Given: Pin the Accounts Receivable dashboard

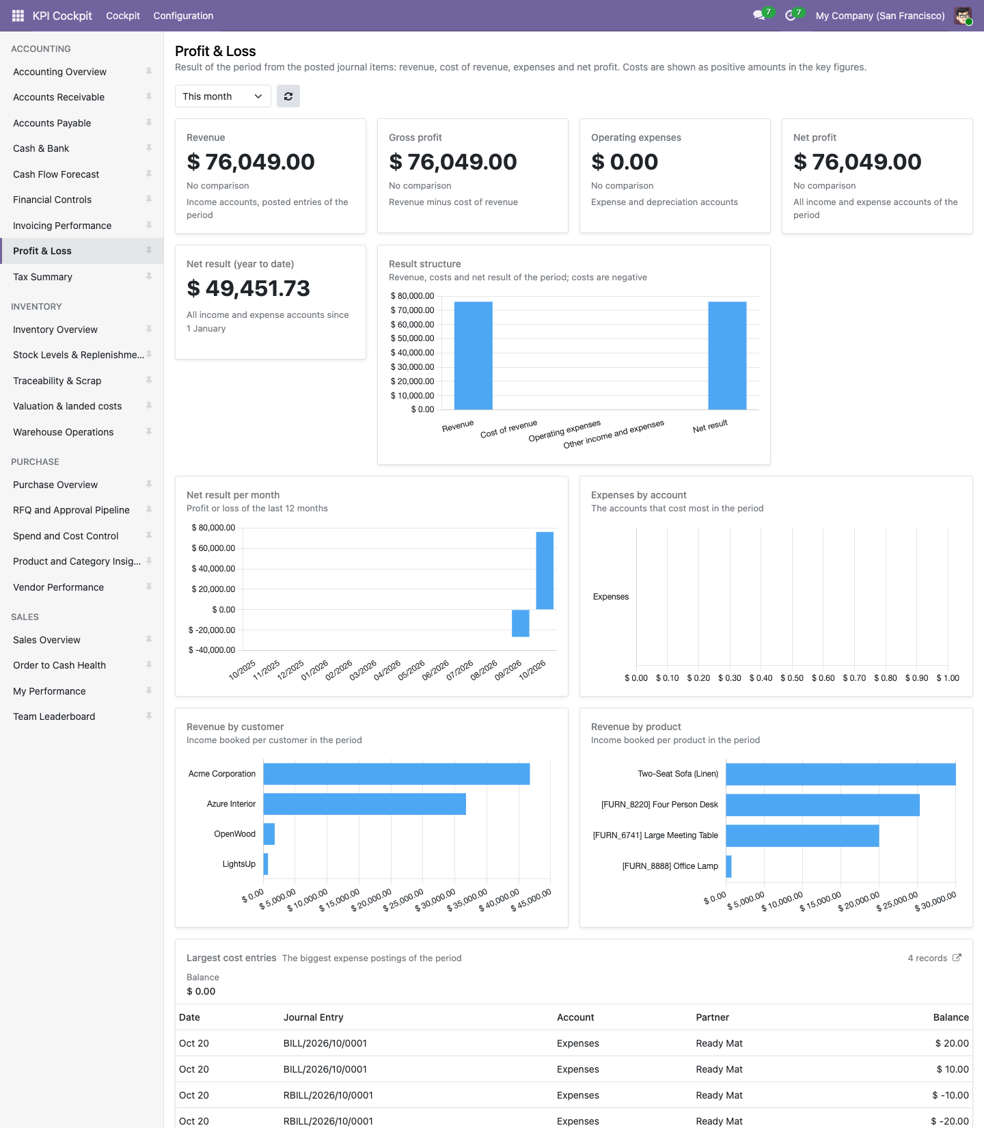Looking at the screenshot, I should click(x=148, y=97).
